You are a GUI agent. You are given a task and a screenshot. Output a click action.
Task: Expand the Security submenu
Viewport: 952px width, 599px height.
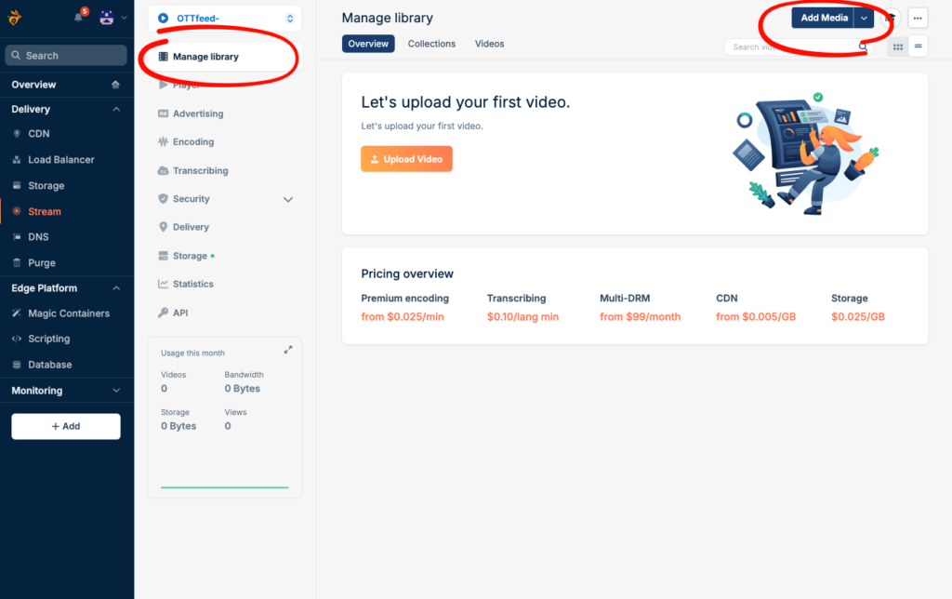pos(288,199)
